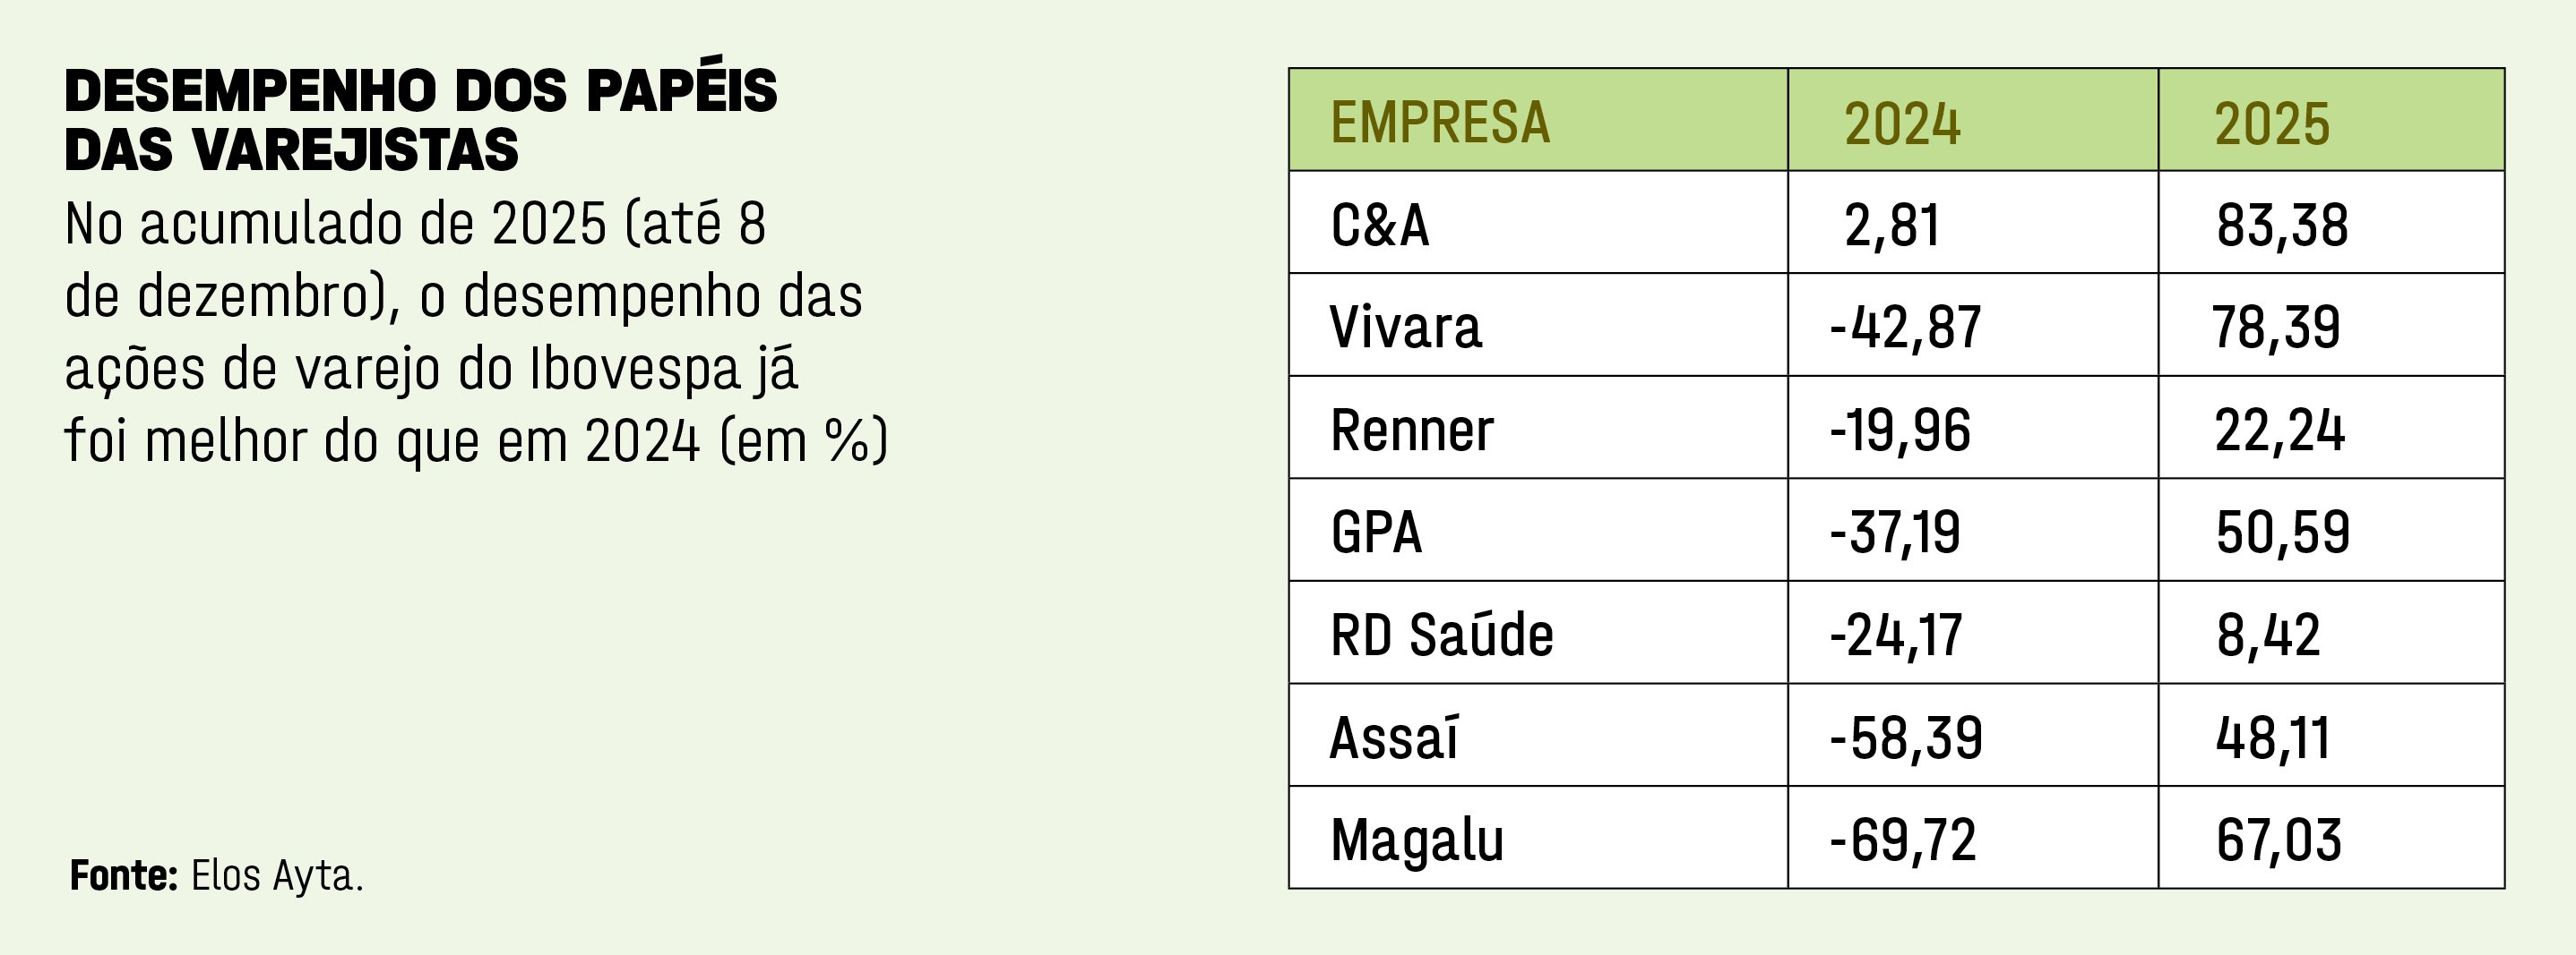
Task: Click the title 'Desempenho dos papéis das varejistas'
Action: 420,120
